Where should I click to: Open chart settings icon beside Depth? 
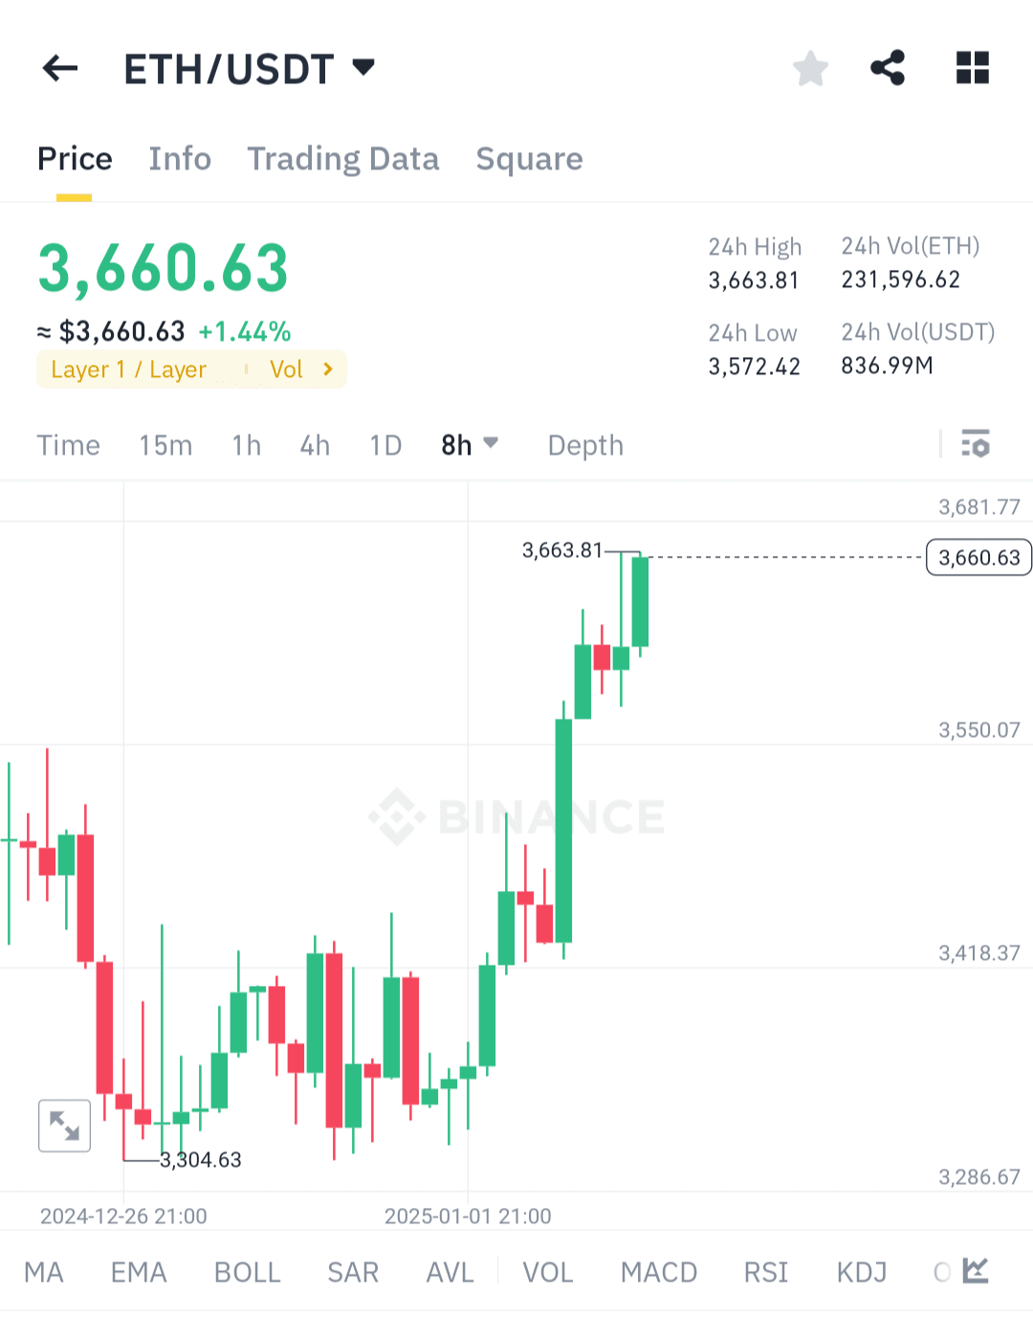(x=976, y=444)
